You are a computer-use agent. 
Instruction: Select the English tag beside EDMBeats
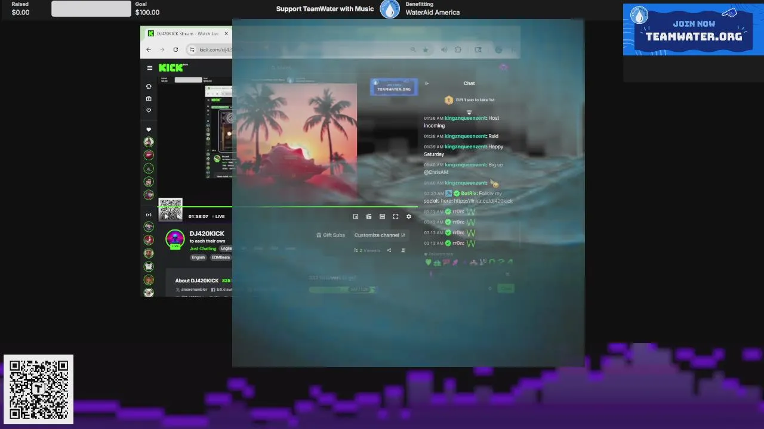click(x=198, y=257)
